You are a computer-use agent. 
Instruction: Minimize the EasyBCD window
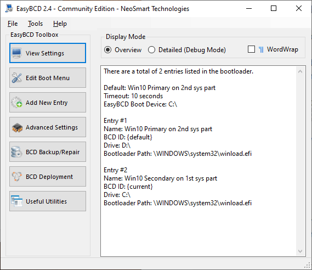pyautogui.click(x=249, y=8)
